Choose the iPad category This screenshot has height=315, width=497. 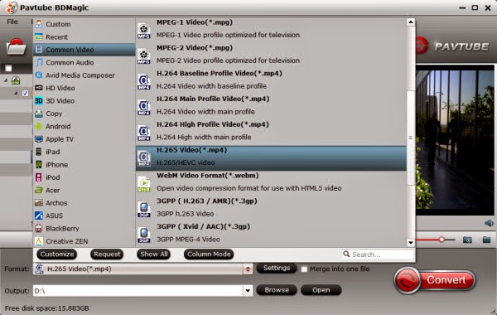(x=84, y=152)
